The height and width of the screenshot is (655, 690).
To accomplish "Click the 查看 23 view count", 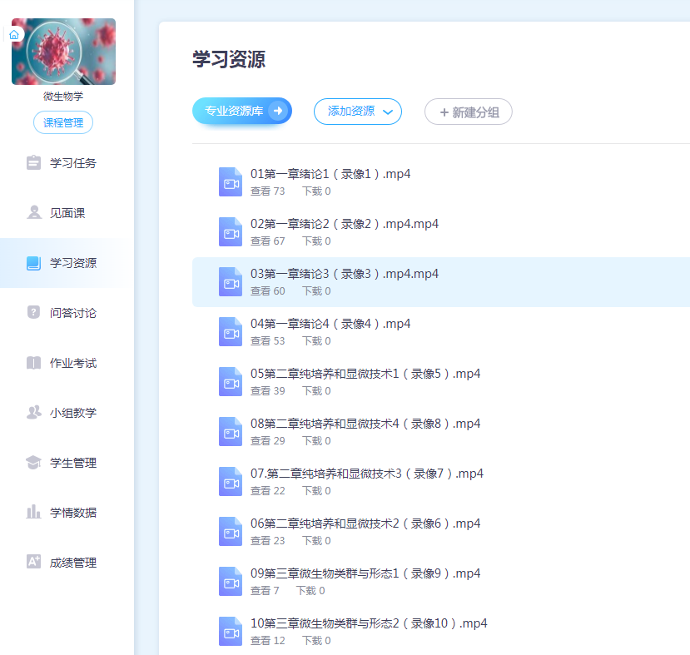I will 267,541.
